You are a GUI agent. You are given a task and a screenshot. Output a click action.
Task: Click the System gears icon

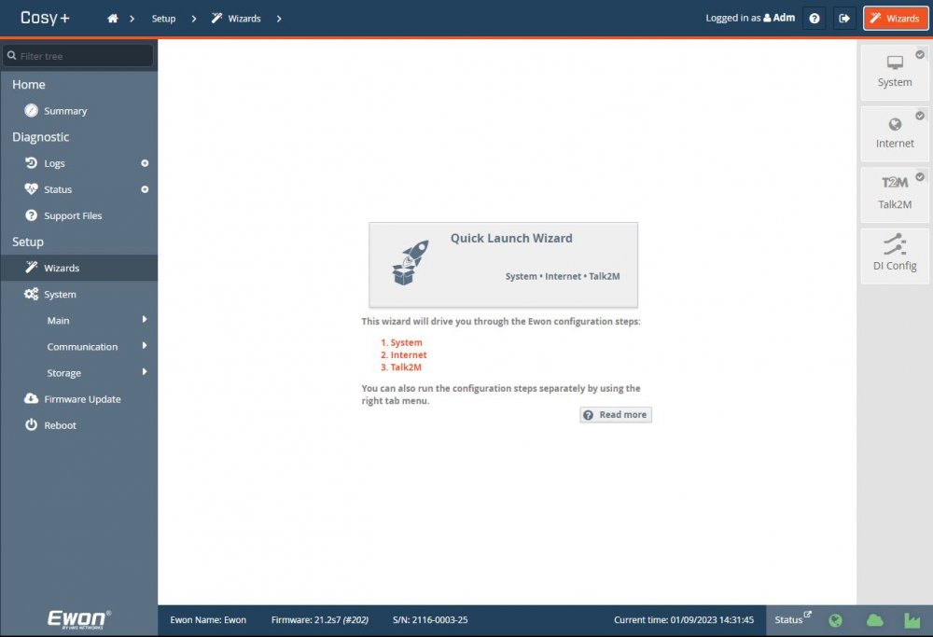coord(31,294)
